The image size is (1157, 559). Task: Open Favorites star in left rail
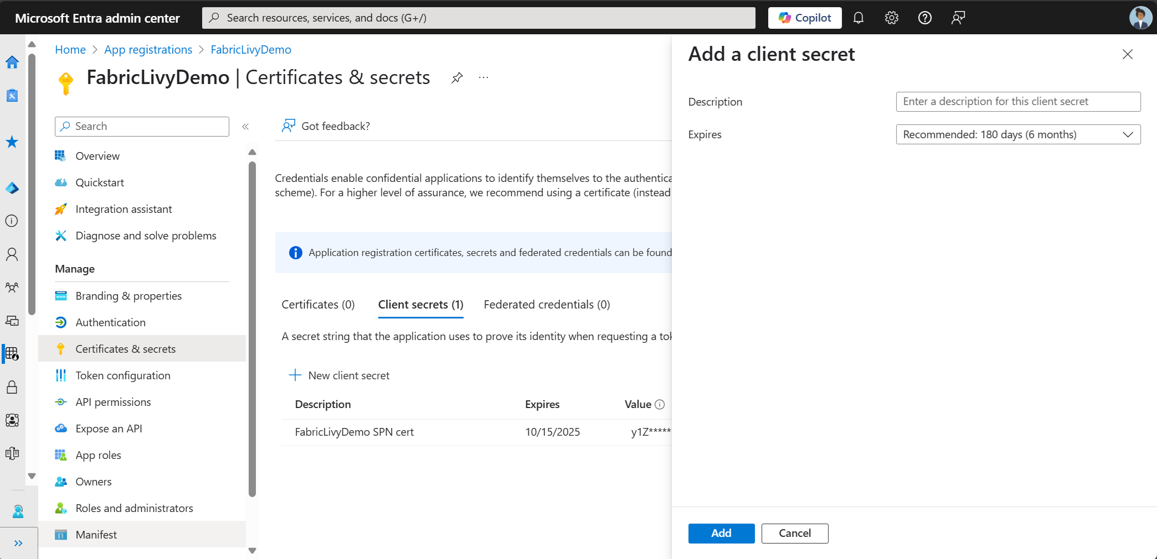coord(12,142)
